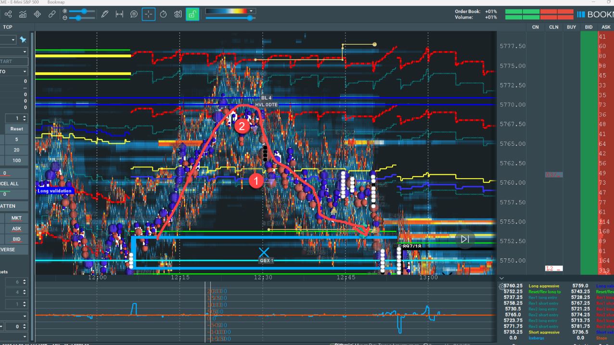This screenshot has height=345, width=614.
Task: Select the TCP tab
Action: [x=8, y=27]
